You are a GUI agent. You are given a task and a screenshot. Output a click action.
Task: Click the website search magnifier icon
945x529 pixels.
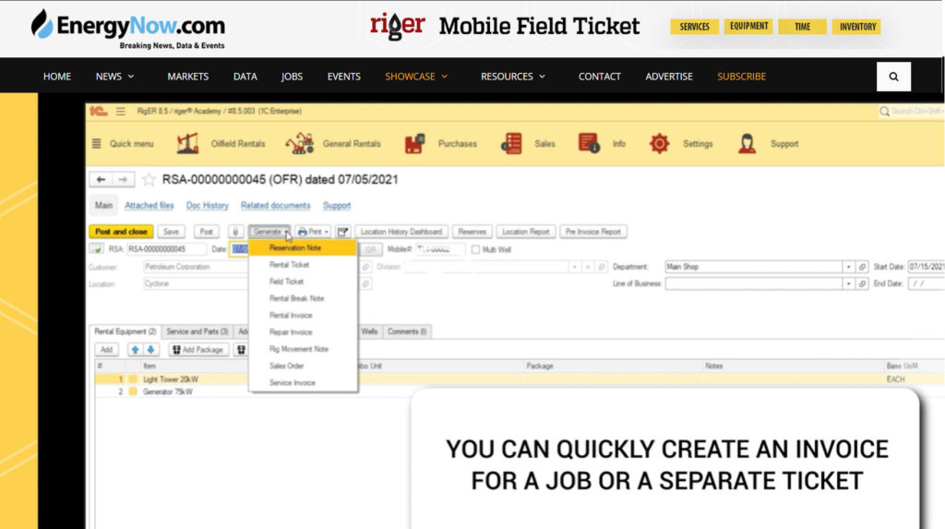[893, 77]
